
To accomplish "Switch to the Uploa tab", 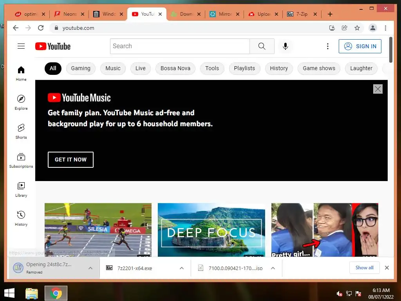I will (264, 14).
